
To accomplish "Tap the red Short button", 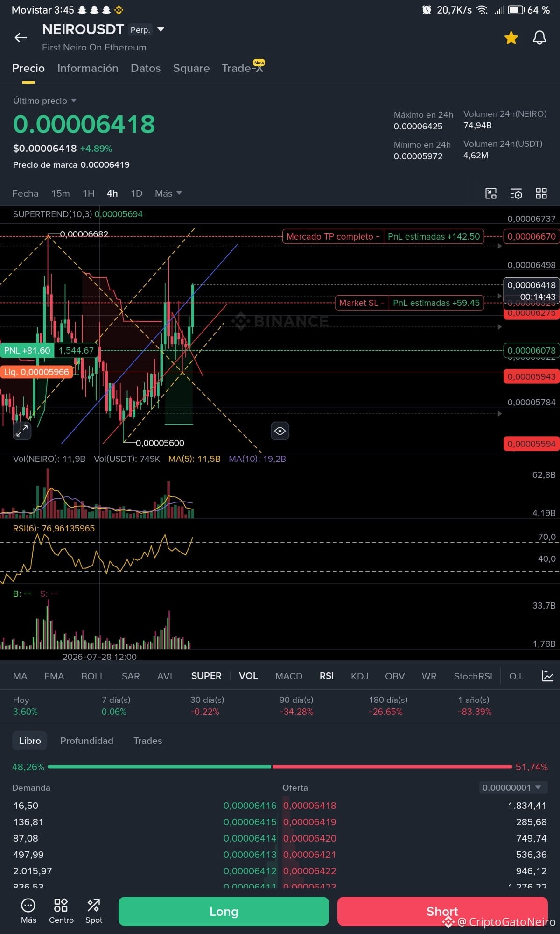I will tap(442, 911).
